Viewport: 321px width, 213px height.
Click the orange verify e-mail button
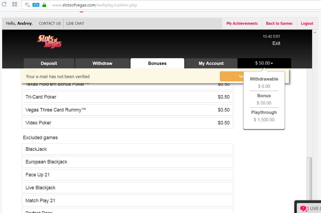click(232, 76)
